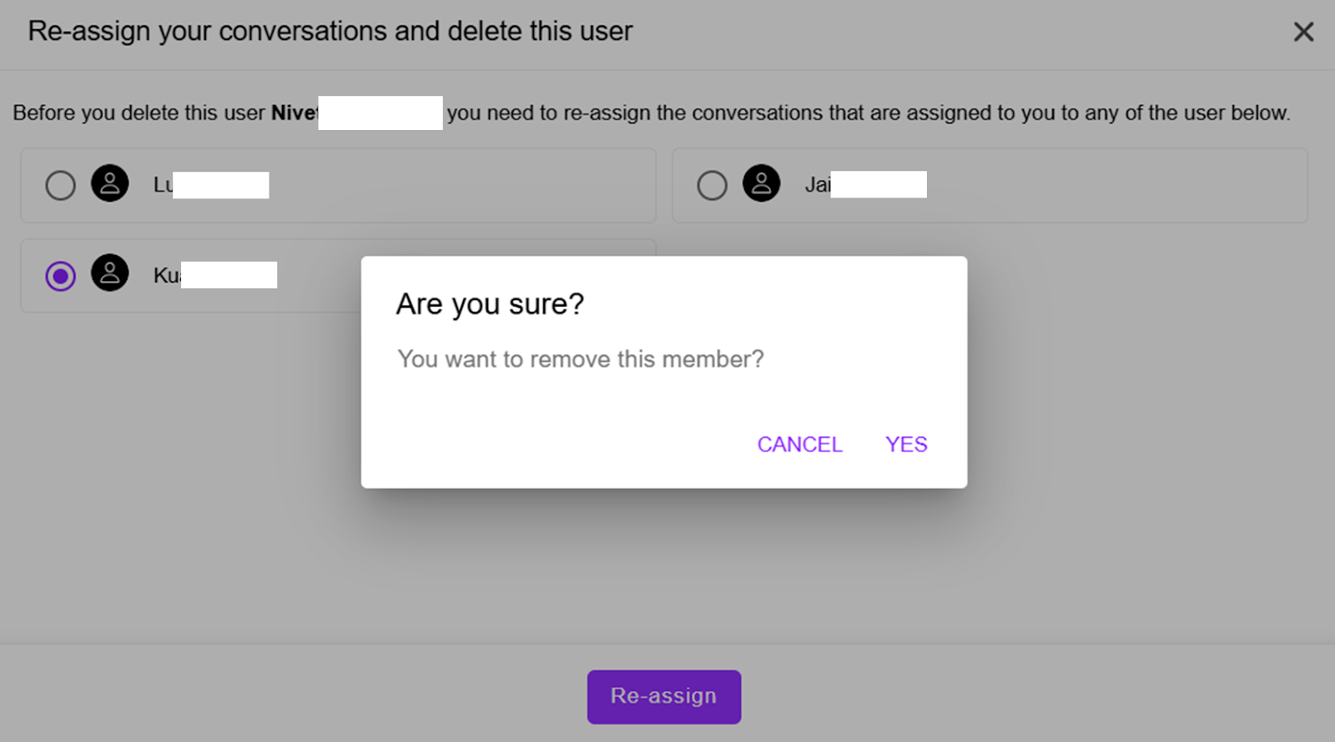This screenshot has height=742, width=1335.
Task: Click the name label starting with Jai
Action: (x=865, y=184)
